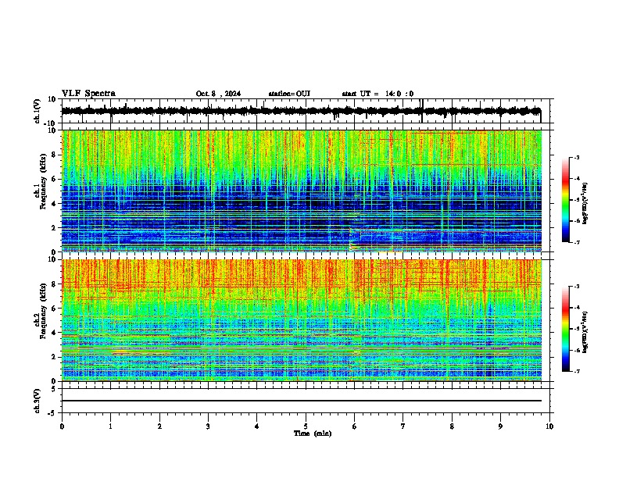Click the 8 kHz tick label on the ch.2 spectrogram
The height and width of the screenshot is (478, 619).
click(54, 284)
